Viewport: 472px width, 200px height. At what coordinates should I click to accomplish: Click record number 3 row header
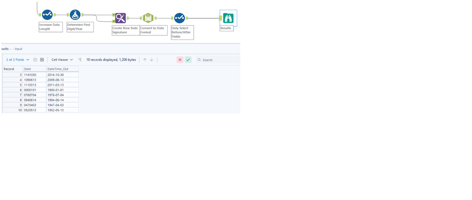(x=13, y=75)
